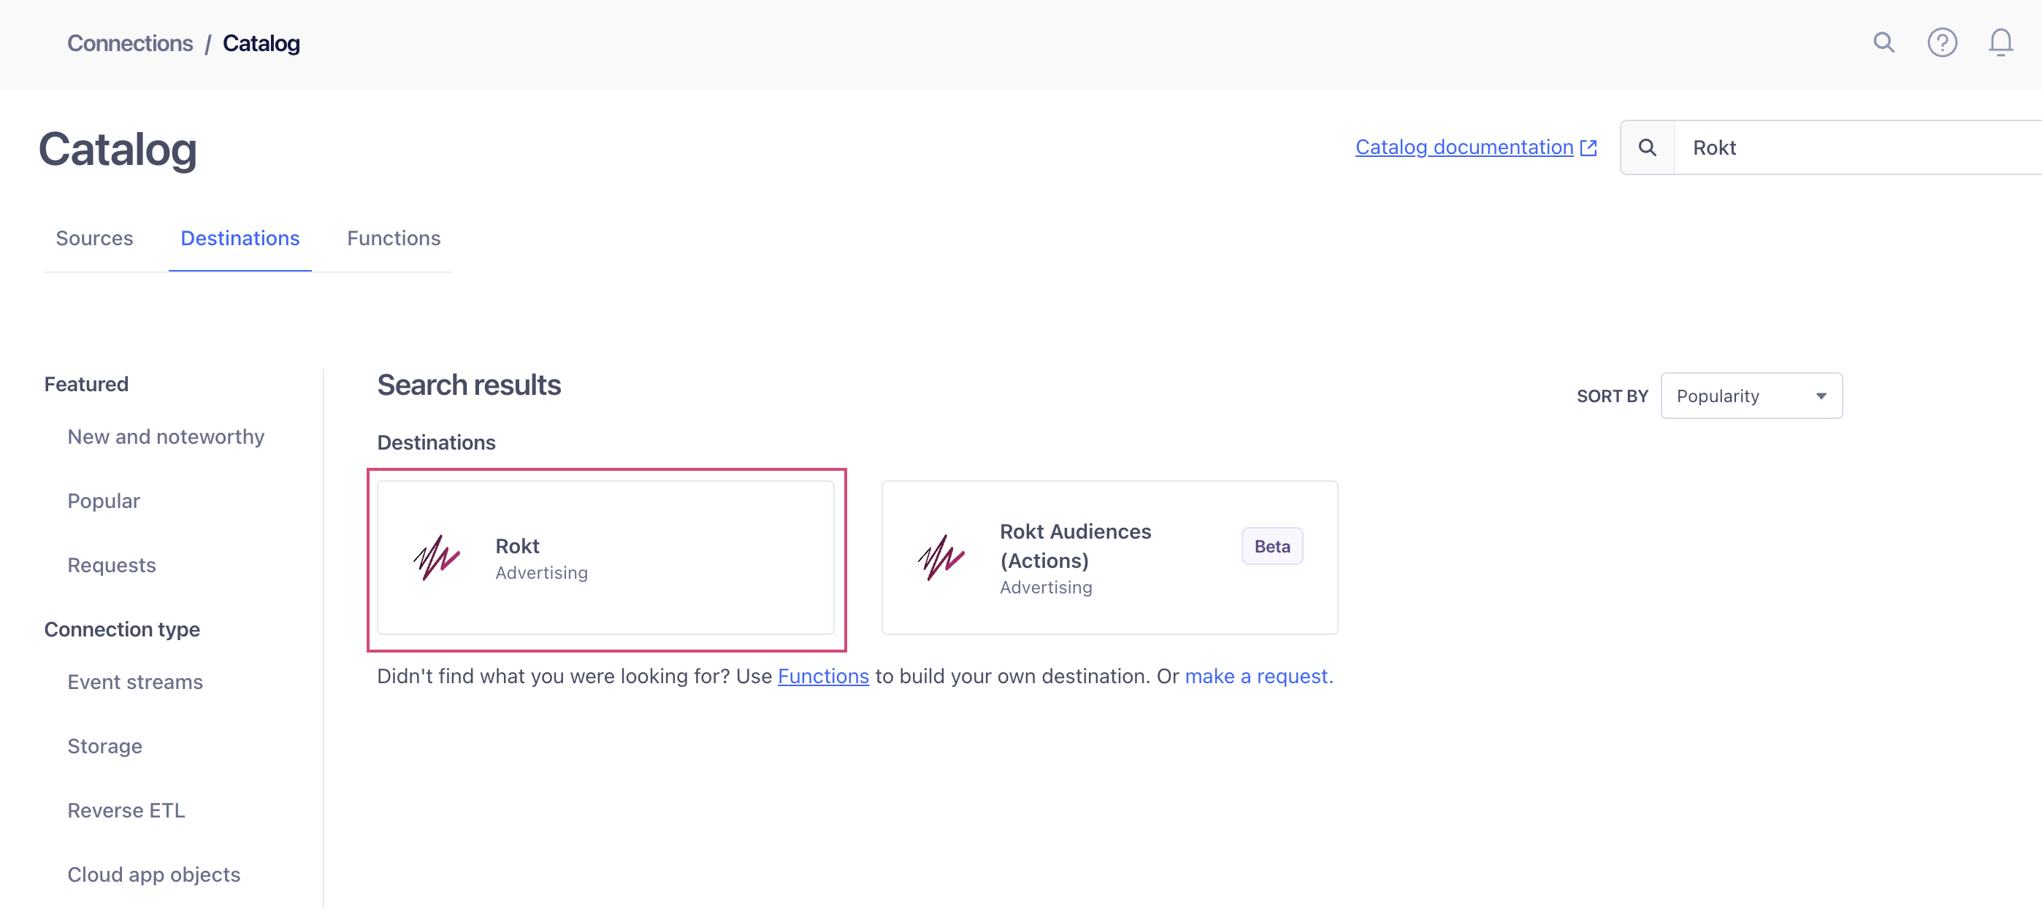Click the Rokt Audiences logo icon
This screenshot has height=908, width=2042.
941,558
